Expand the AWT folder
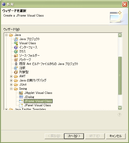 click(x=11, y=76)
